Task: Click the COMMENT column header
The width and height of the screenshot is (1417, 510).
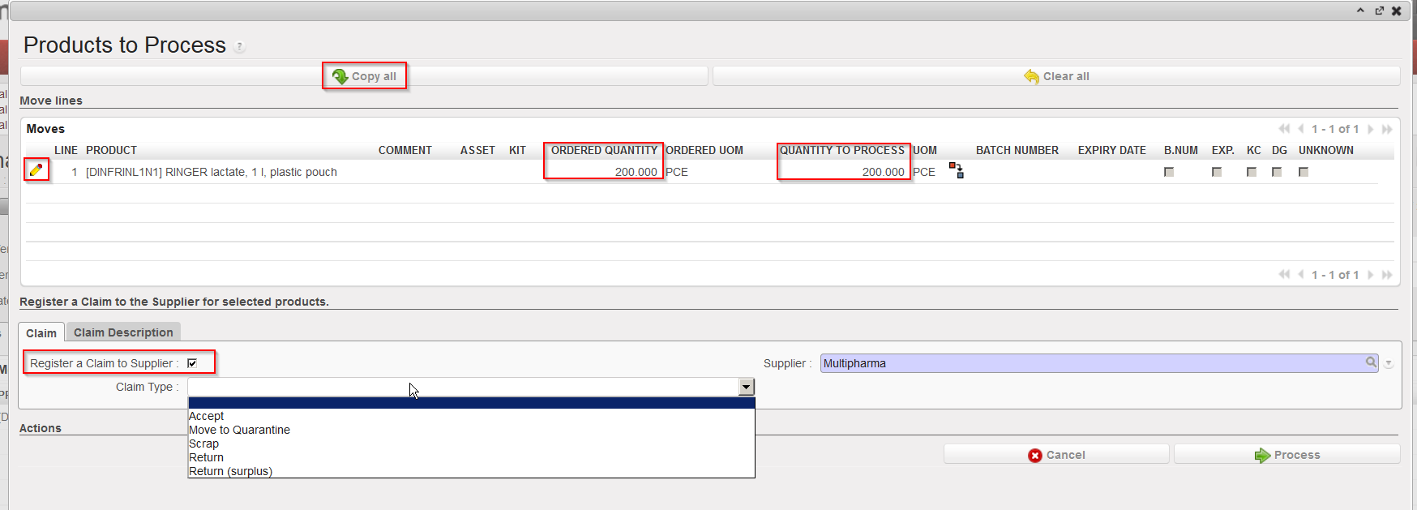Action: point(405,150)
